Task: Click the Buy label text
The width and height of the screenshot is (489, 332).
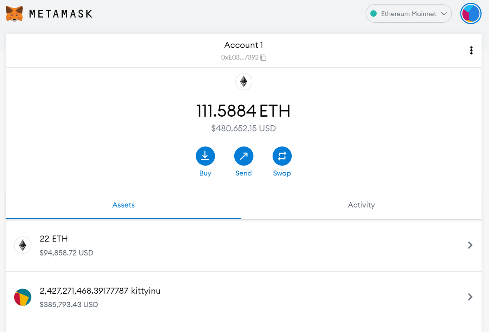Action: pyautogui.click(x=205, y=173)
